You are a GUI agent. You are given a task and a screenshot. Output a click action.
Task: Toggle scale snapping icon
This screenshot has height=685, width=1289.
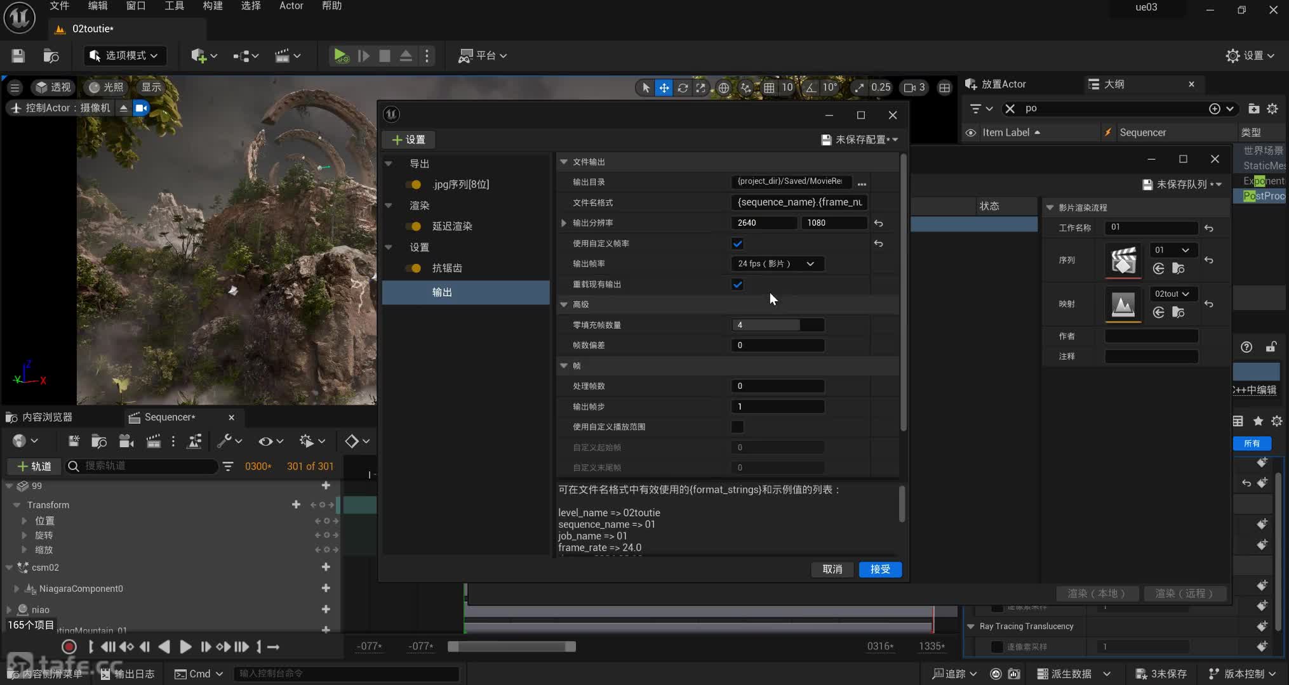pos(859,88)
